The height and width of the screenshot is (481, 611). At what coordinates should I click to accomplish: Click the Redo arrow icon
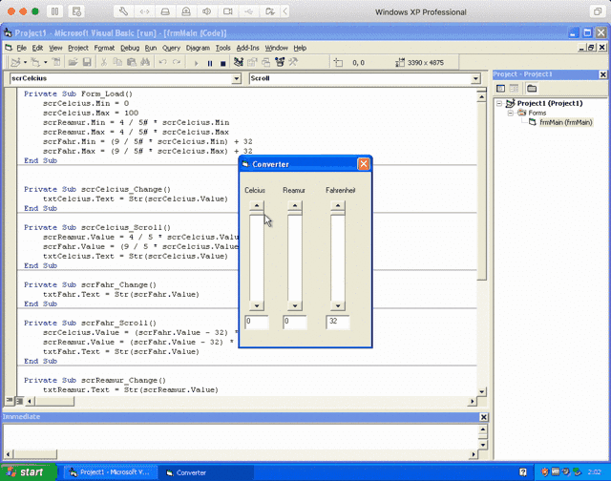click(177, 62)
